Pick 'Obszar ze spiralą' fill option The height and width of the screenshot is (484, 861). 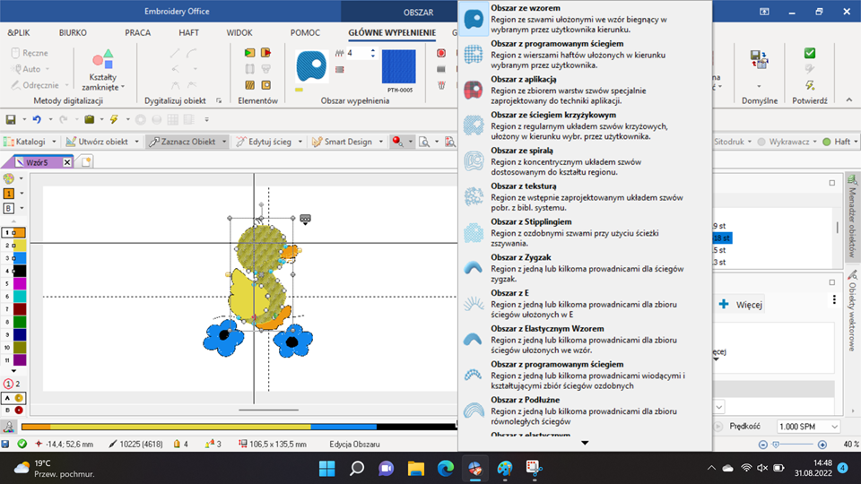pyautogui.click(x=474, y=161)
